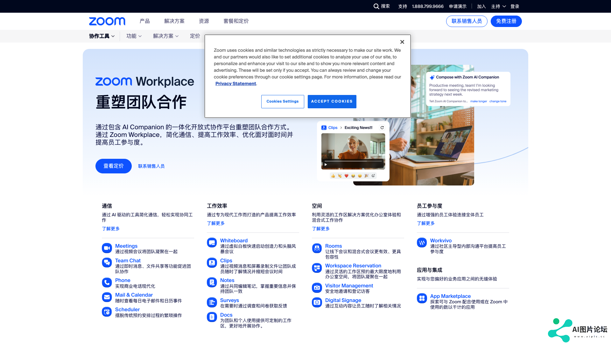The image size is (611, 343).
Task: Click the Notes icon
Action: (x=212, y=282)
